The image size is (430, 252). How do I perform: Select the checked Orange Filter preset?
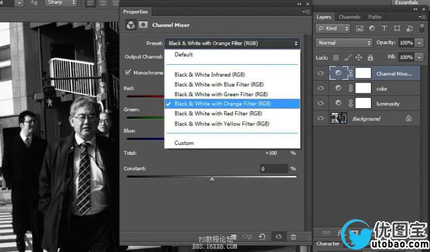[x=233, y=104]
